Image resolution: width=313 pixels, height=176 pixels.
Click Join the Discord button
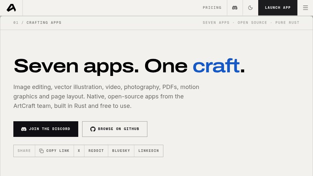pyautogui.click(x=46, y=129)
